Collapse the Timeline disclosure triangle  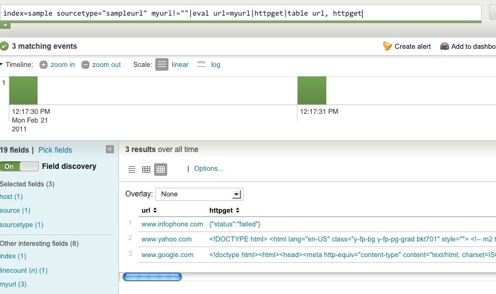tap(2, 64)
